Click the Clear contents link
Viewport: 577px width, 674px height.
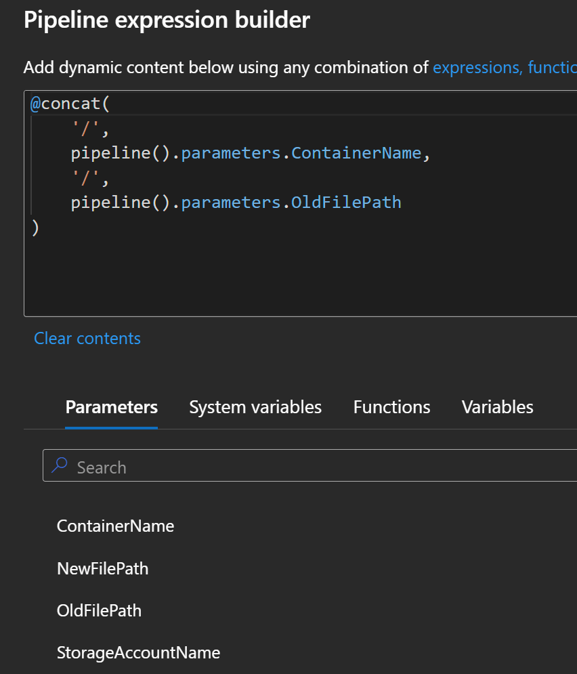click(87, 338)
